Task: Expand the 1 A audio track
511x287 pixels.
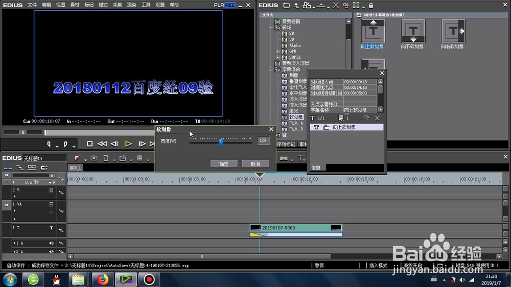Action: [14, 243]
